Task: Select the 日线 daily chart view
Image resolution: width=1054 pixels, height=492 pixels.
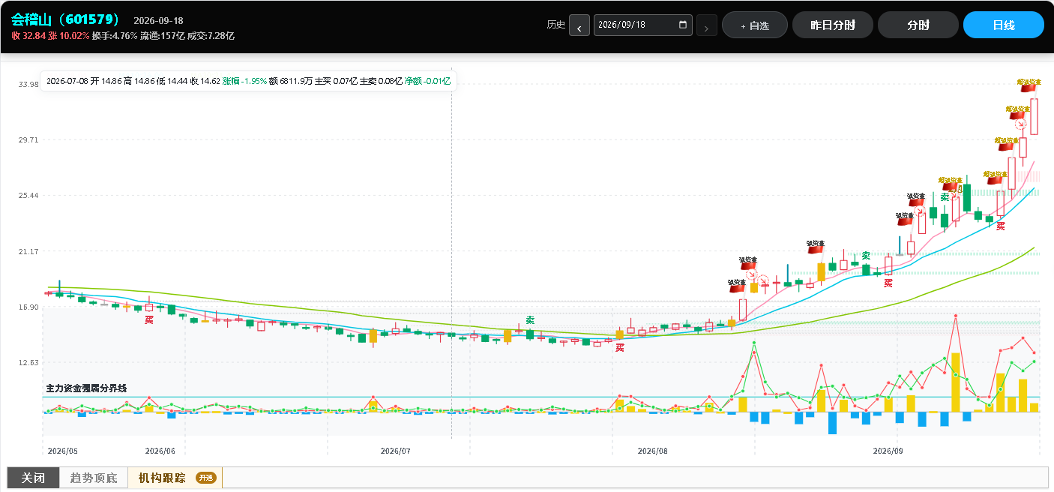Action: 1004,25
